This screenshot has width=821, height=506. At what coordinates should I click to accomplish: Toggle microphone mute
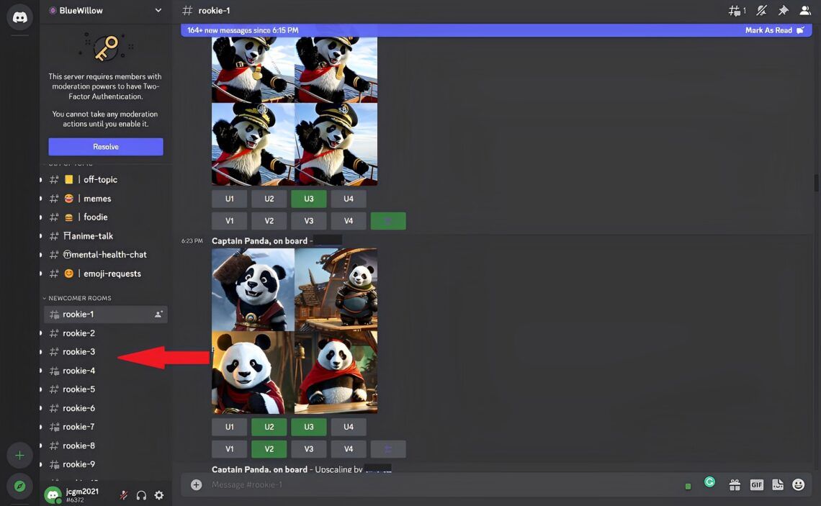[124, 495]
